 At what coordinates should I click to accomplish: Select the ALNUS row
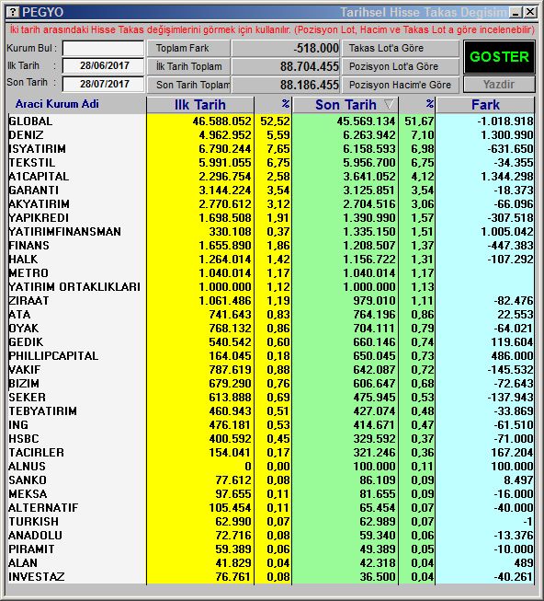pos(271,466)
